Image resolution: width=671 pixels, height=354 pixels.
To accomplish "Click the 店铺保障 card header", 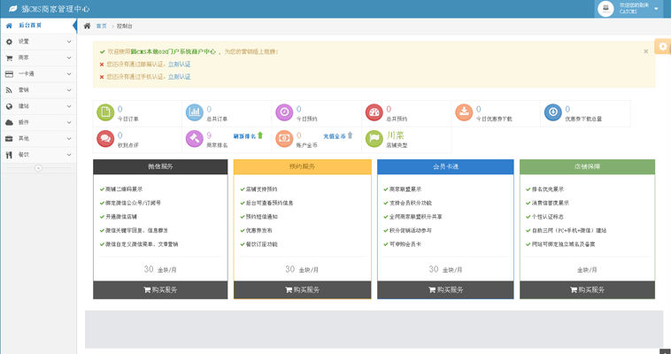I will pos(587,166).
